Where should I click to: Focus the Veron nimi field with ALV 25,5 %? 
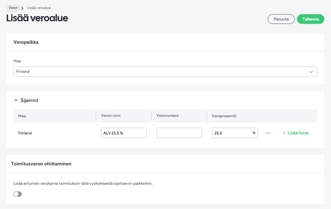point(124,133)
